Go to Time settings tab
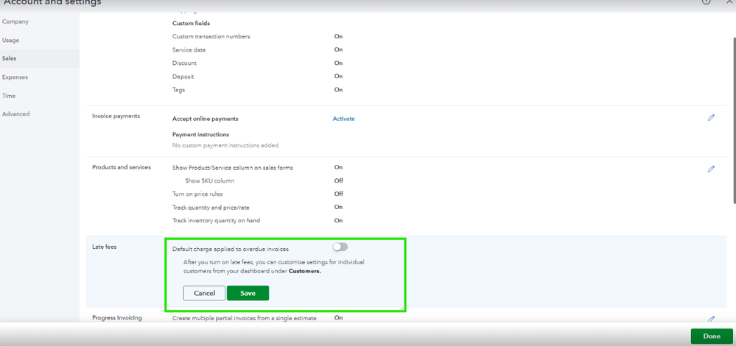 (9, 96)
